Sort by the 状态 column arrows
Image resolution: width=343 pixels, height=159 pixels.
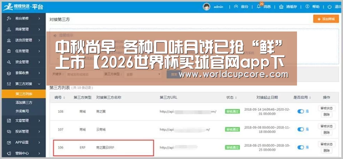[236, 98]
